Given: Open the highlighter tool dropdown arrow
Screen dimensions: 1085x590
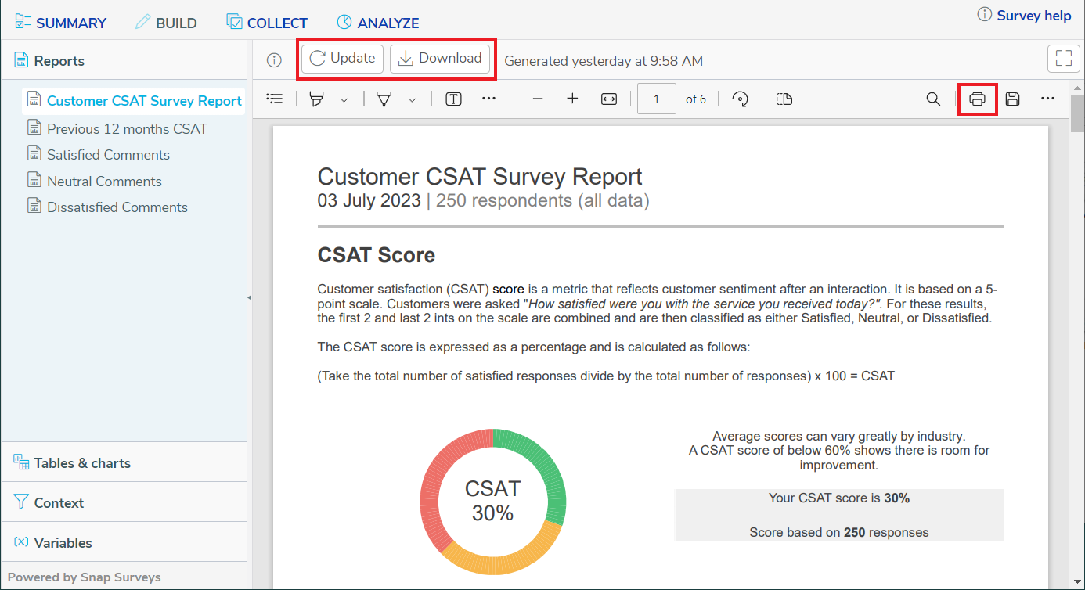Looking at the screenshot, I should [344, 99].
